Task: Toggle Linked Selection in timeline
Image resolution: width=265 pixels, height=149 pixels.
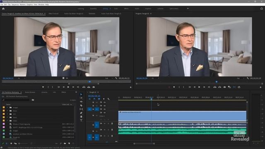Action: point(99,99)
